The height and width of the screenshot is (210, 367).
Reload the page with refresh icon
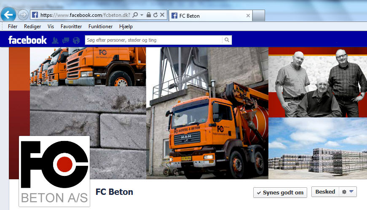click(x=155, y=15)
